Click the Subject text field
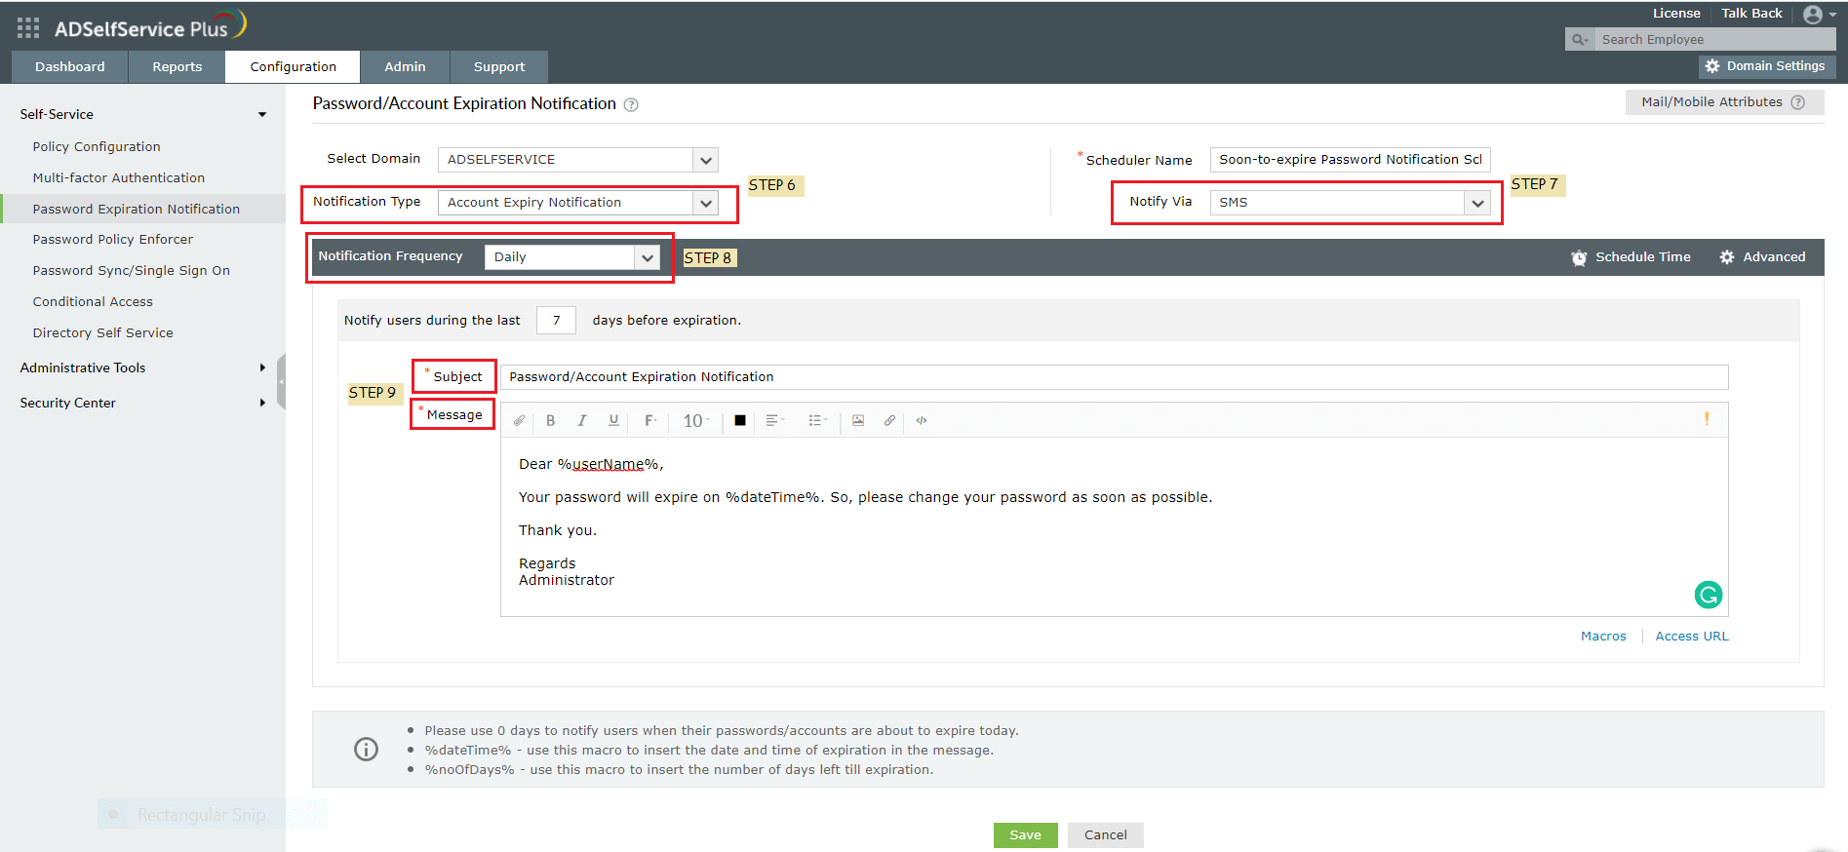 pyautogui.click(x=1114, y=377)
